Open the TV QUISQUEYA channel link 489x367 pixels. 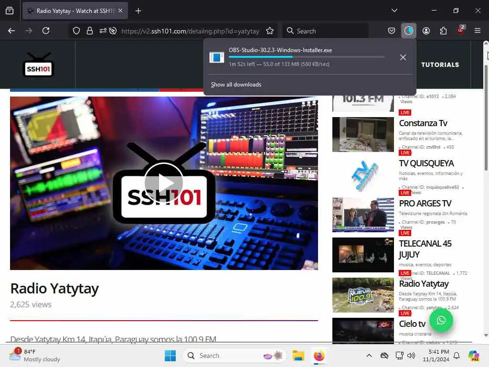click(x=426, y=163)
